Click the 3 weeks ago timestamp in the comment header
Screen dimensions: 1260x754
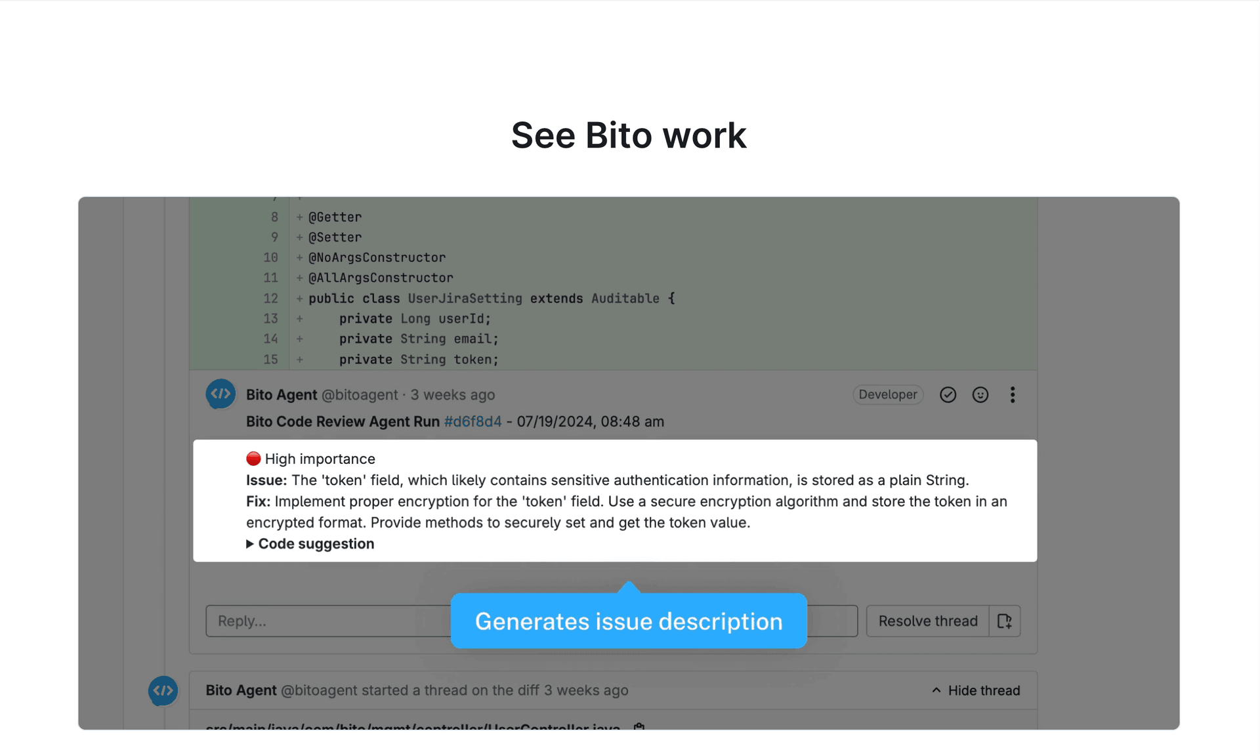pyautogui.click(x=453, y=394)
